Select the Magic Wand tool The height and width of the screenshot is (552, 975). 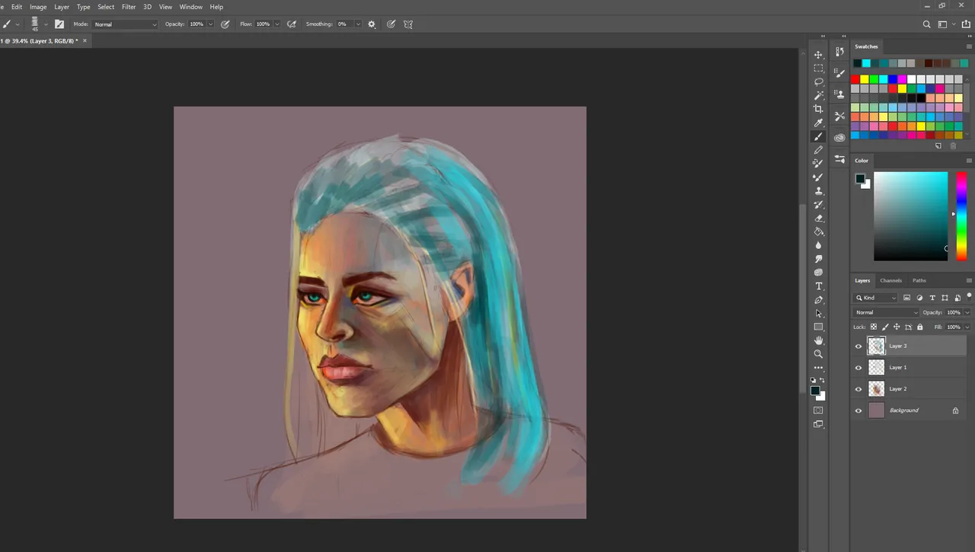(819, 96)
